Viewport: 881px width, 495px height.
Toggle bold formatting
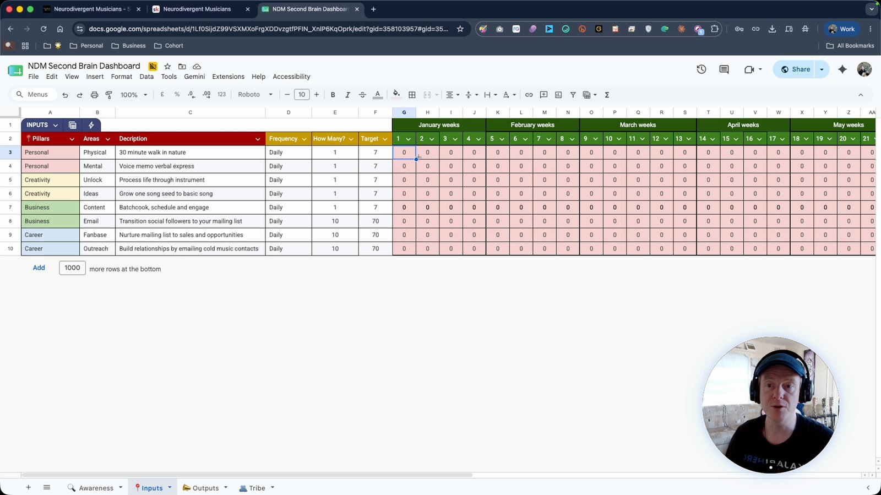click(333, 95)
